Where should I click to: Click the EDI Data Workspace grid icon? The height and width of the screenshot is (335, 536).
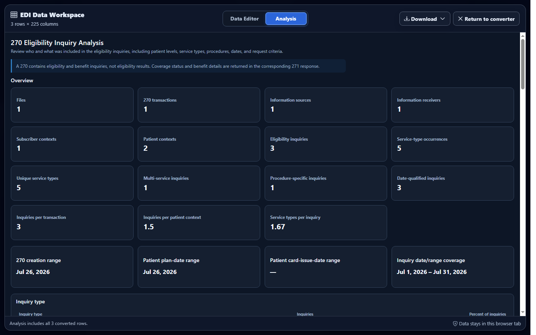[x=14, y=15]
